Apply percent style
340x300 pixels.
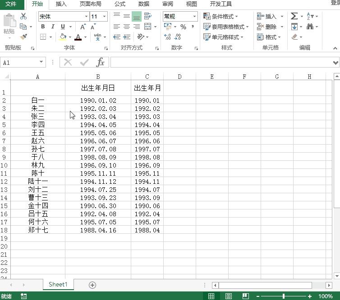pos(184,27)
